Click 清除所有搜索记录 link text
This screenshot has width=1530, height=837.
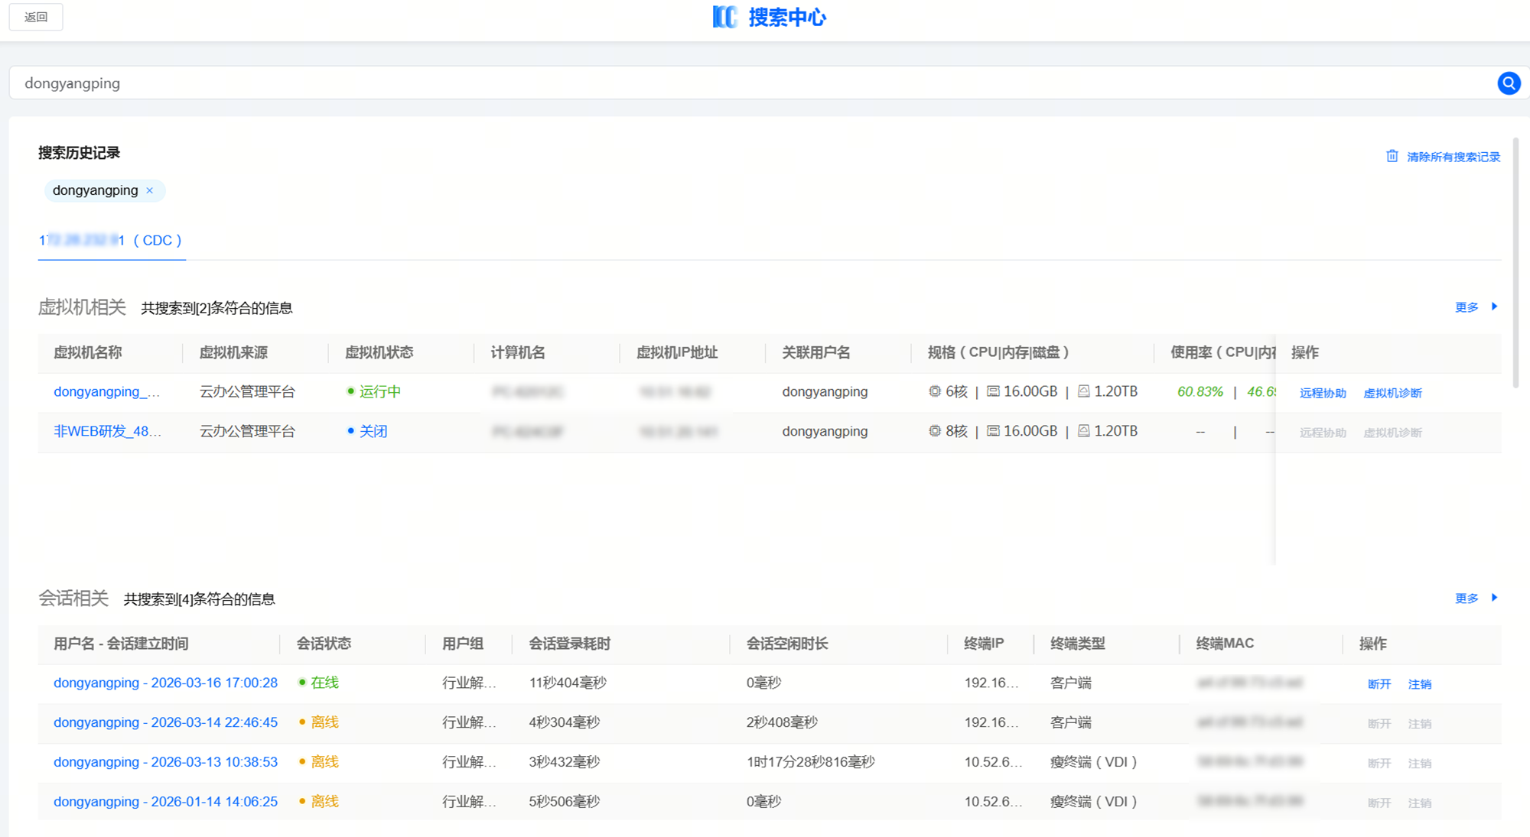pos(1453,157)
